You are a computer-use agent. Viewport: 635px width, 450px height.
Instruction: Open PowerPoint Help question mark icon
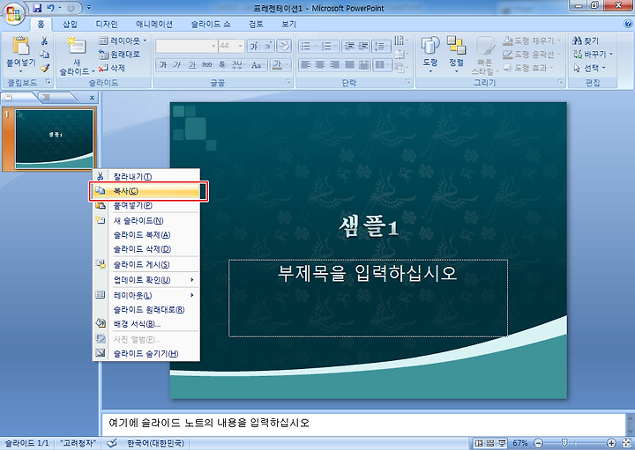pos(629,24)
